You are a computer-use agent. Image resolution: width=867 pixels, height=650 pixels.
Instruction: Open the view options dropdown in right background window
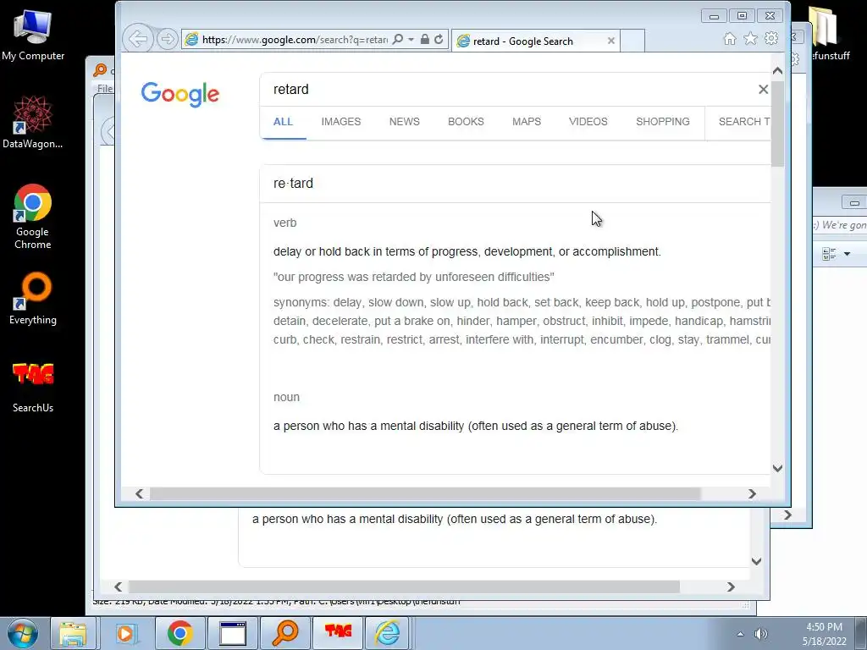pos(847,254)
